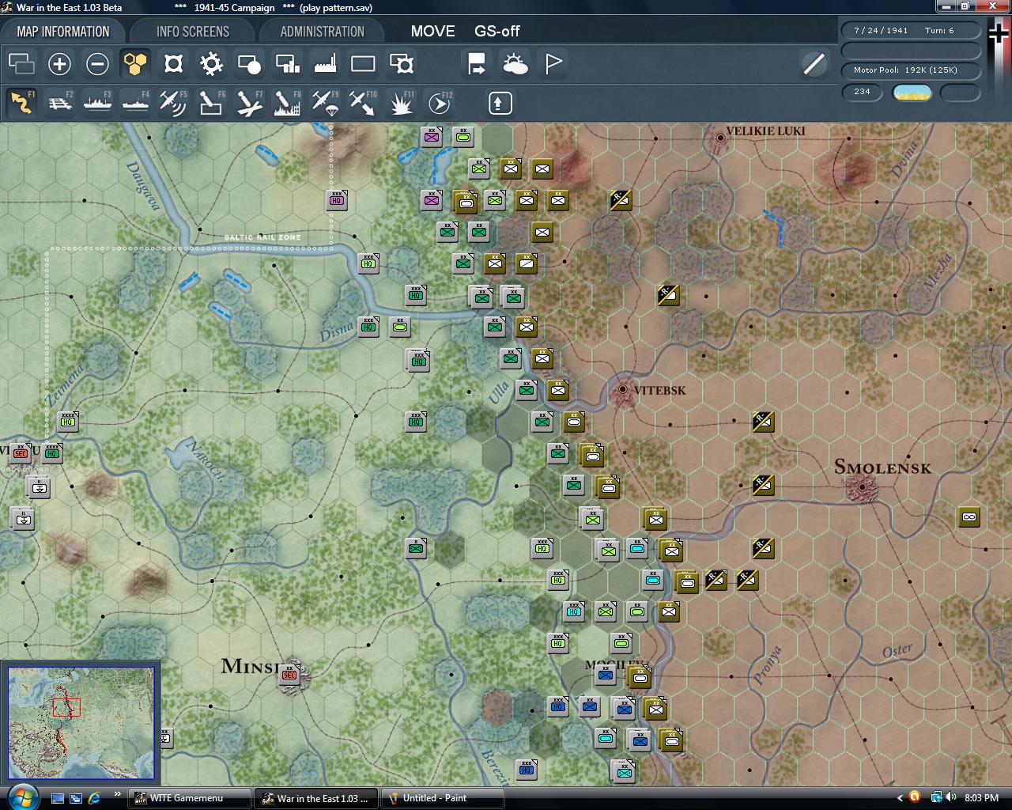Select the XXXX HQ counter by Zeimena river
The image size is (1012, 810).
(x=68, y=421)
